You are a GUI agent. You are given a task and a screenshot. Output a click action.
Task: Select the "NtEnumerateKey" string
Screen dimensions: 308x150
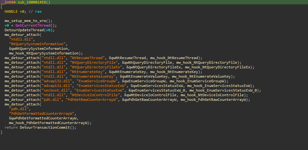88,72
